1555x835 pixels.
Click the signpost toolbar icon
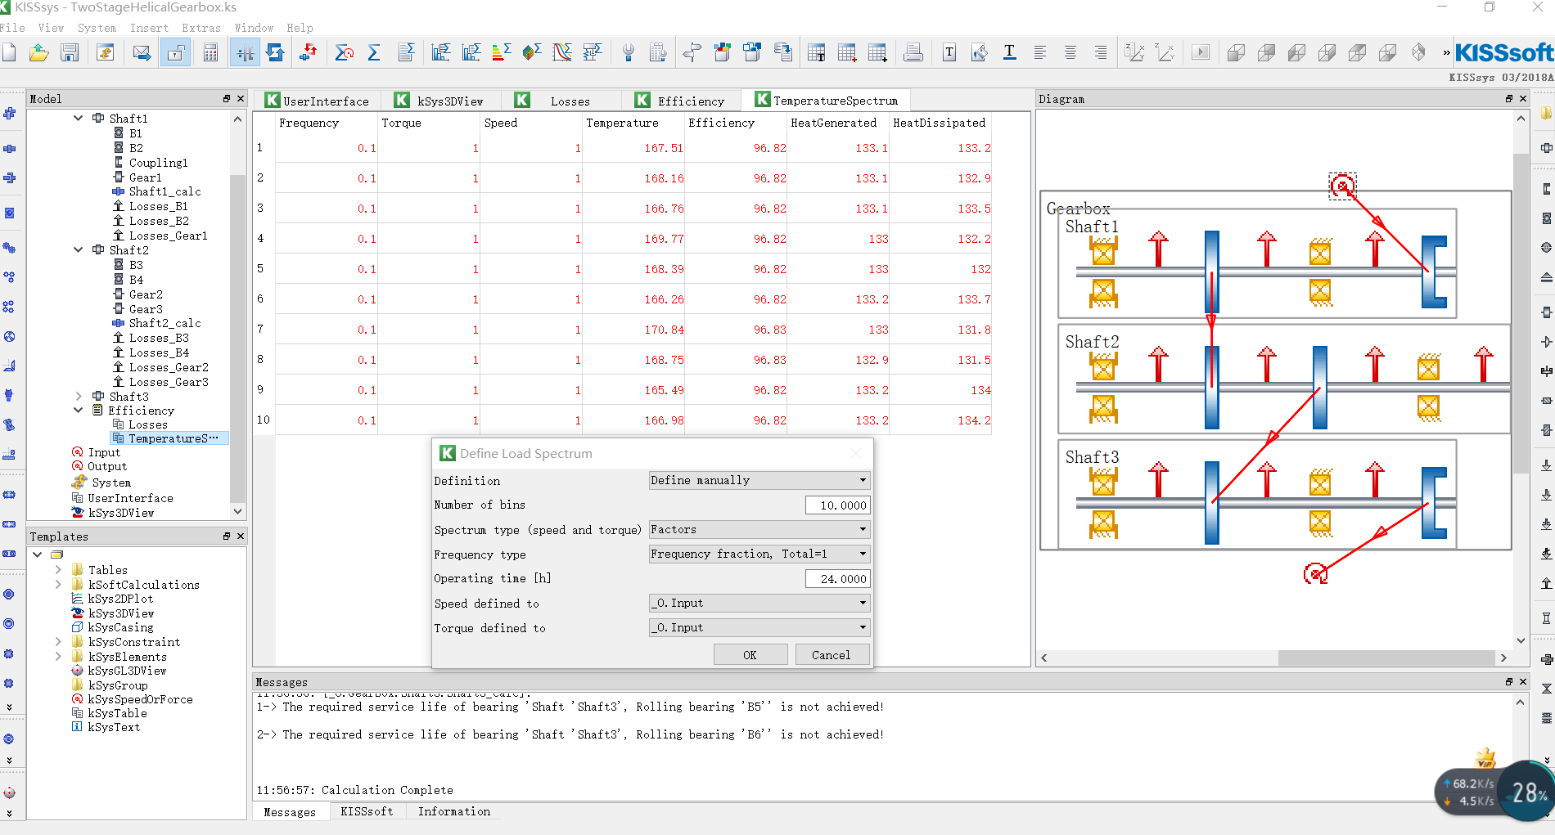(692, 53)
